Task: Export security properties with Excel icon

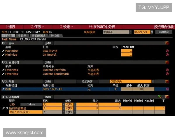Action: pyautogui.click(x=160, y=97)
